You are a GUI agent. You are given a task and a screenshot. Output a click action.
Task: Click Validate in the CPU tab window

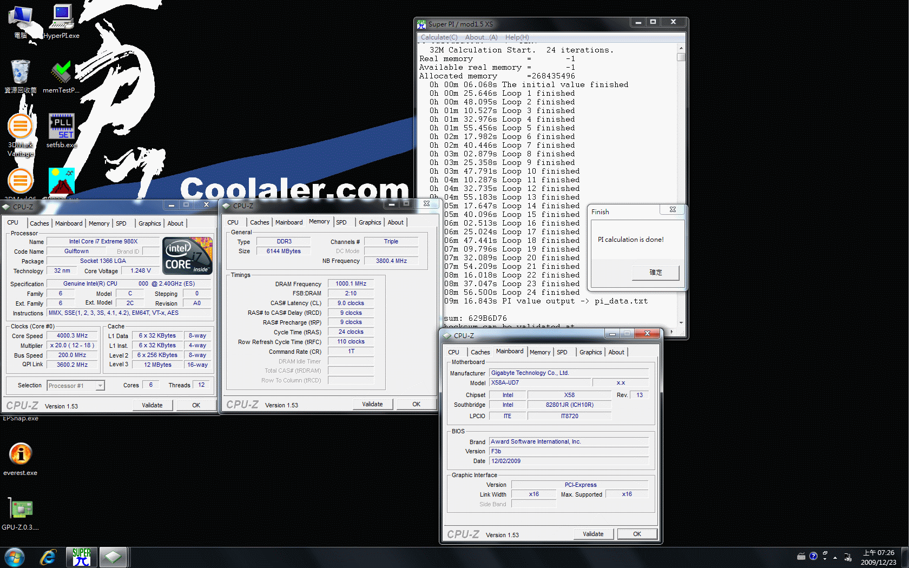(x=152, y=405)
